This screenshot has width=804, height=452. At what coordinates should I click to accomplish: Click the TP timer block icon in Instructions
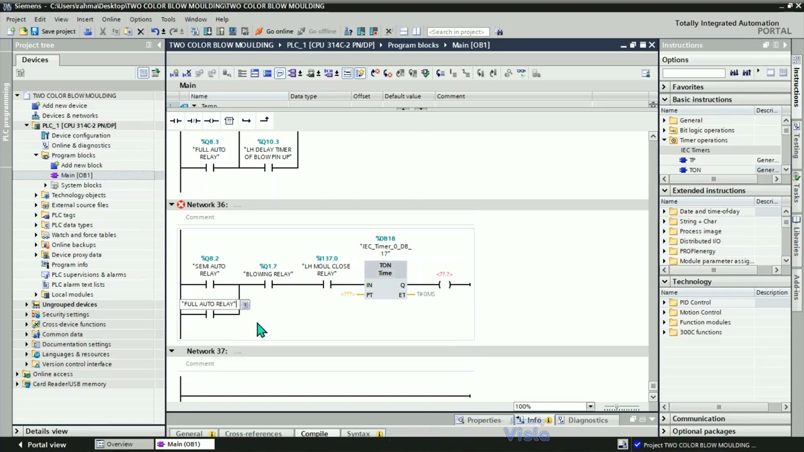pyautogui.click(x=683, y=160)
